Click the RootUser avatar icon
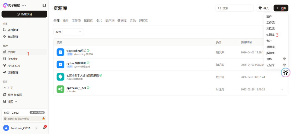The width and height of the screenshot is (293, 134). (6, 128)
